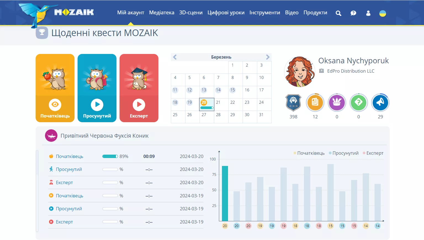
Task: Click the green question mark badge
Action: (x=358, y=102)
